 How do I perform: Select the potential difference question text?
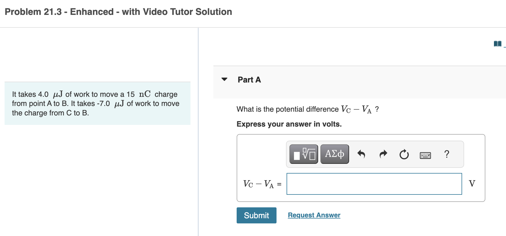click(x=308, y=109)
